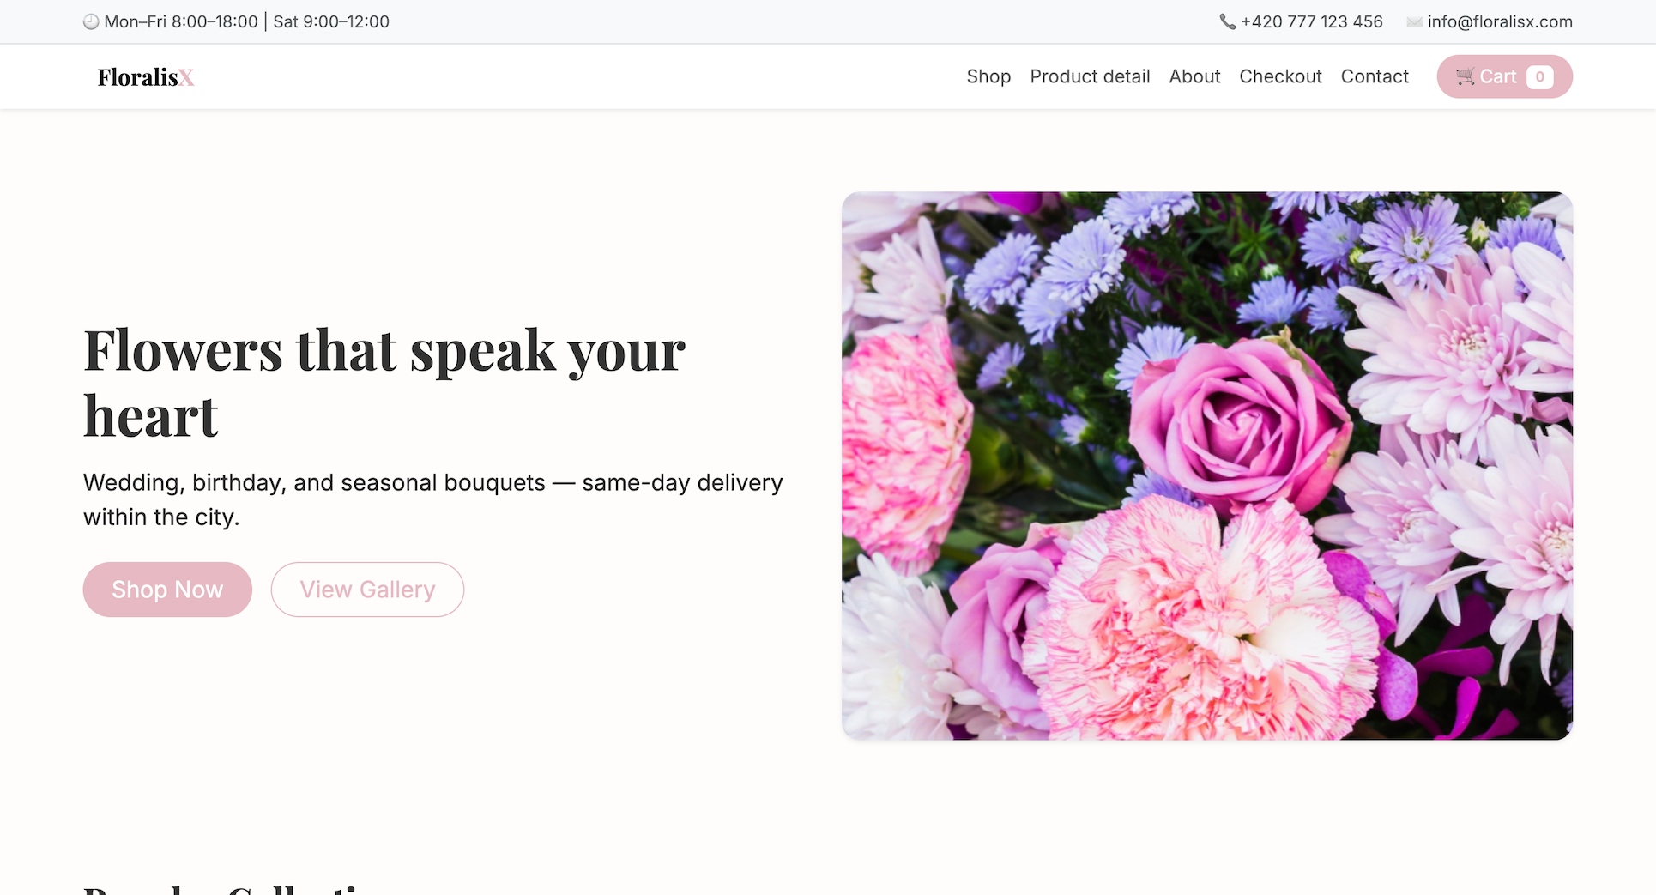Email info@floralisx.com via the top link
Image resolution: width=1656 pixels, height=895 pixels.
point(1499,22)
